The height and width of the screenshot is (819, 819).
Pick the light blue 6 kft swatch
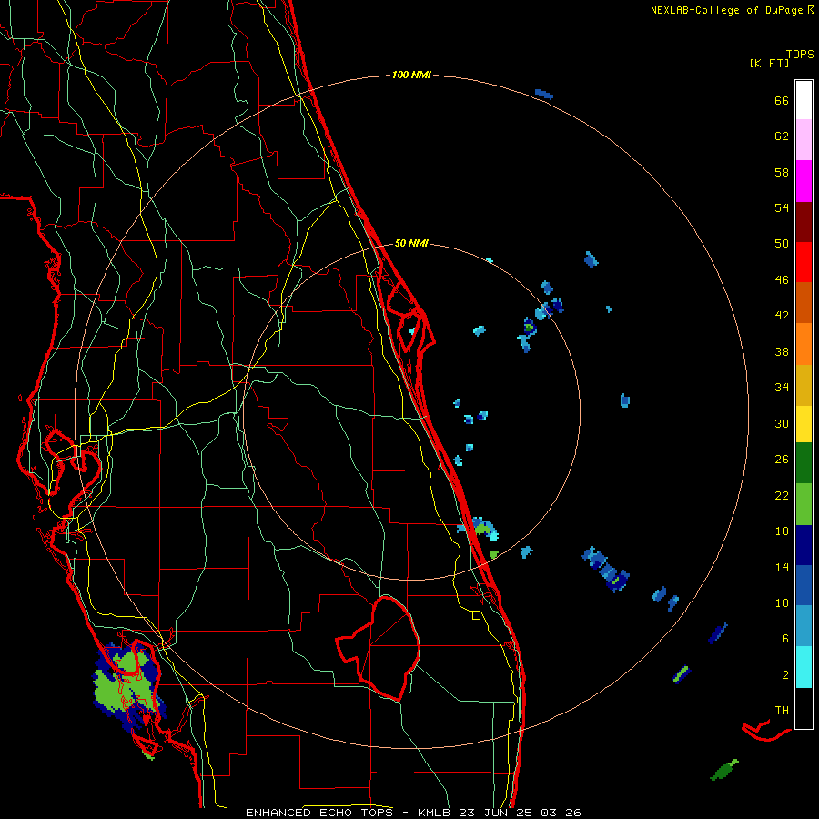(804, 626)
